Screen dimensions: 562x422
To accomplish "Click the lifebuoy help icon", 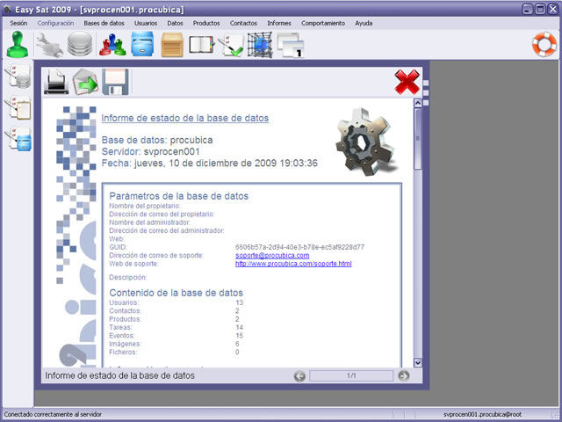I will [544, 45].
